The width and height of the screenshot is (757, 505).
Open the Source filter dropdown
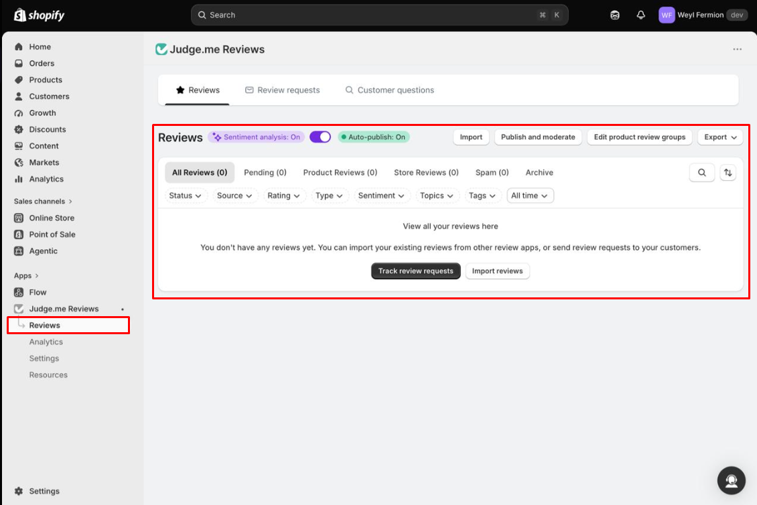click(x=234, y=196)
